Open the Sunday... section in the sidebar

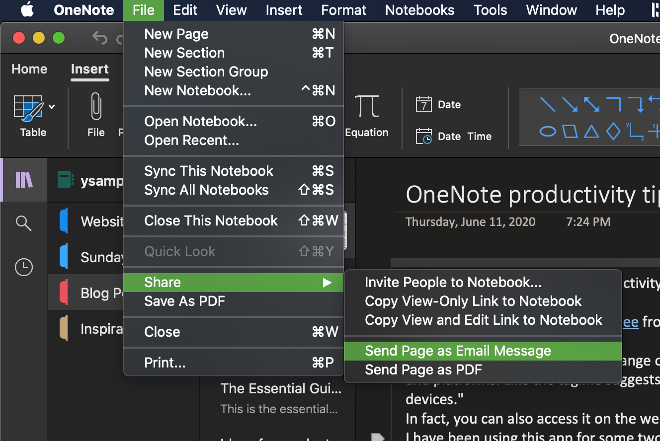click(86, 257)
